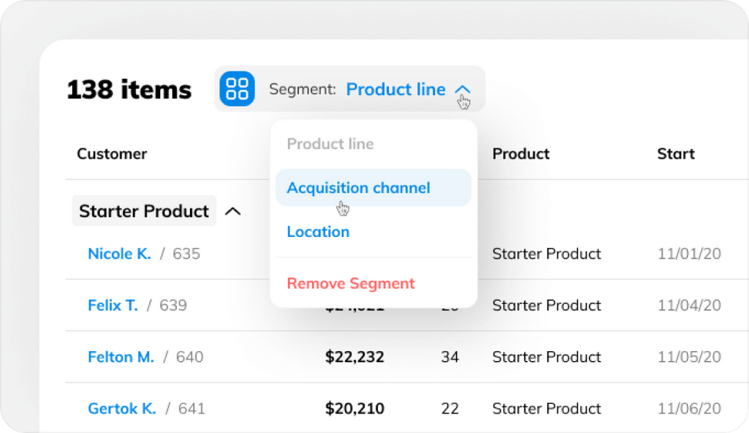Click the blue segment grid icon

236,89
